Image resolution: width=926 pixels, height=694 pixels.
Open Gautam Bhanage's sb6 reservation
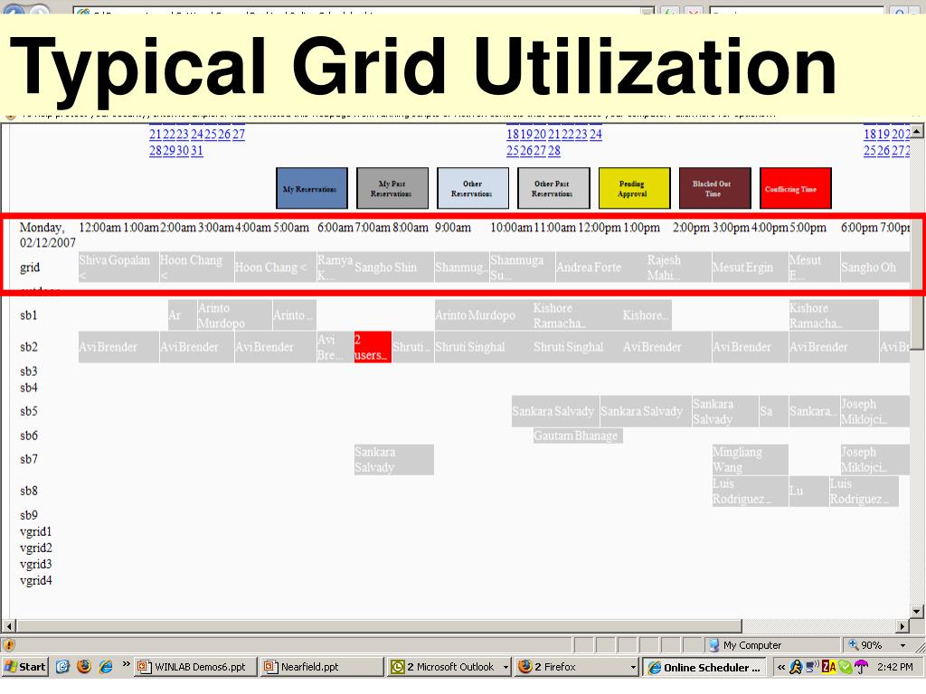pyautogui.click(x=578, y=436)
